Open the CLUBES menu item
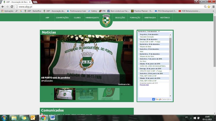Screen dimensions: 216x121 point(77,17)
